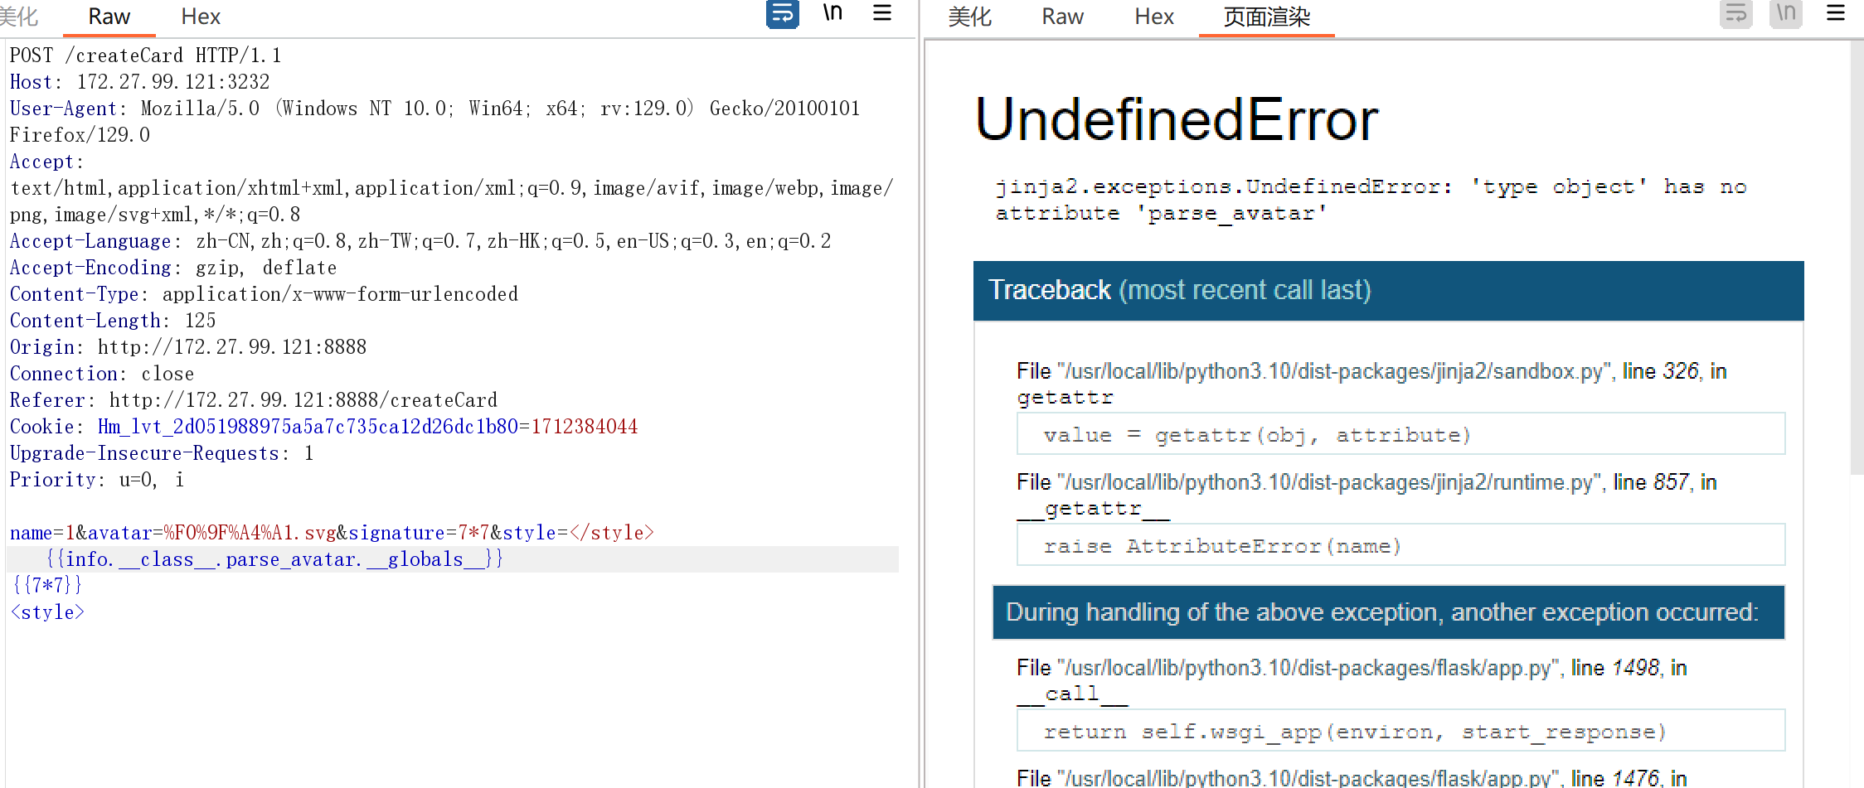
Task: Click the info.__class__.parse_avatar payload line
Action: [274, 559]
